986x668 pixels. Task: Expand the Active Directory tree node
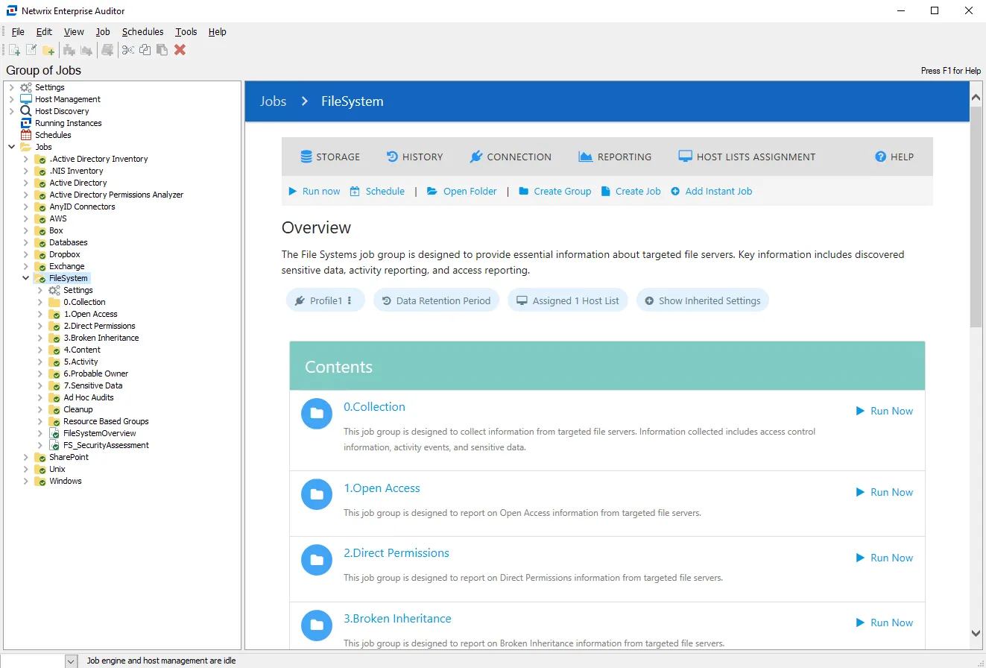26,183
